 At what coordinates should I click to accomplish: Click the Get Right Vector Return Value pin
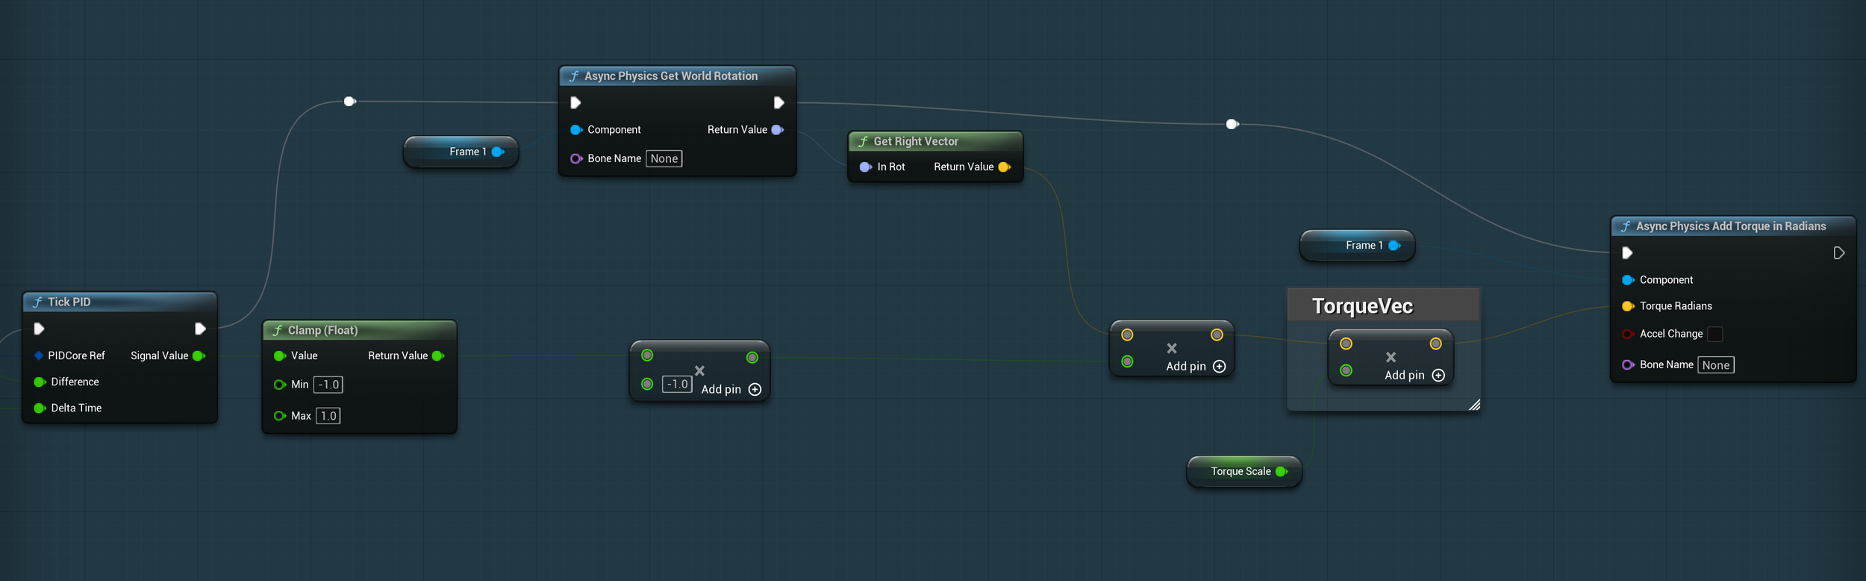[x=1005, y=167]
